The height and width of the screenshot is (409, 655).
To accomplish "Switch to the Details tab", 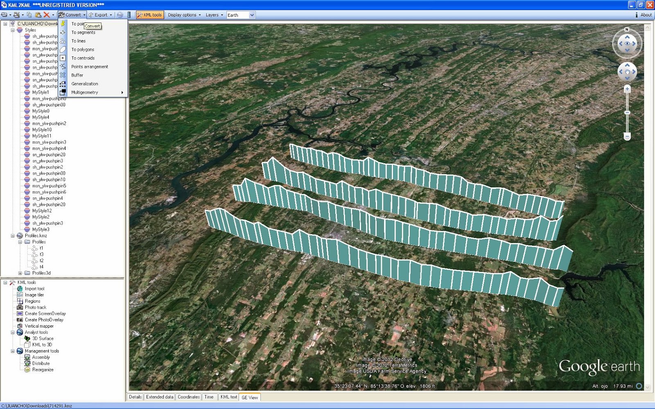I will point(135,397).
